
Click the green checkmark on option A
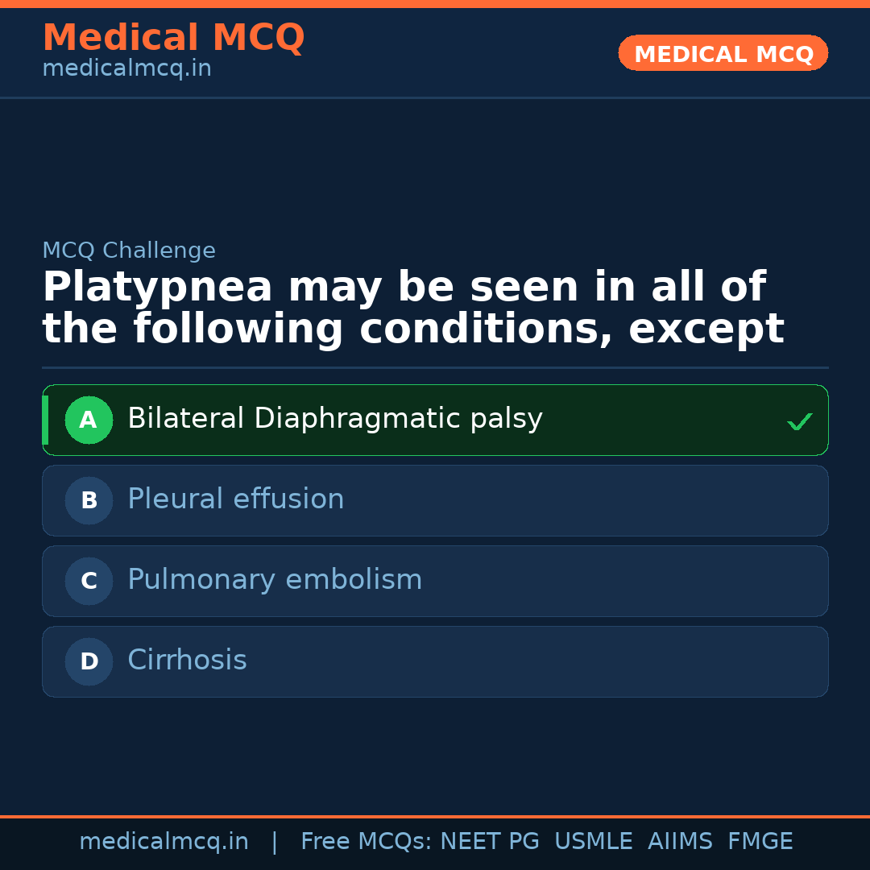[x=799, y=421]
